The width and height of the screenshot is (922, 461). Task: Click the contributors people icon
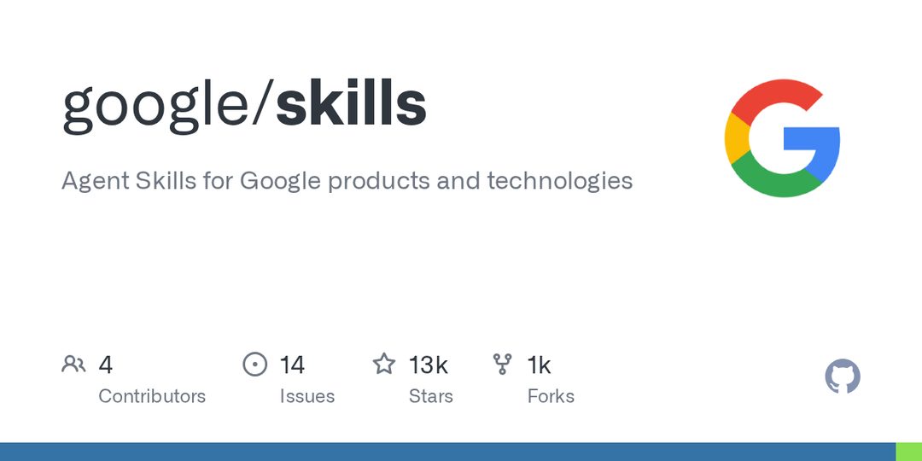click(73, 365)
